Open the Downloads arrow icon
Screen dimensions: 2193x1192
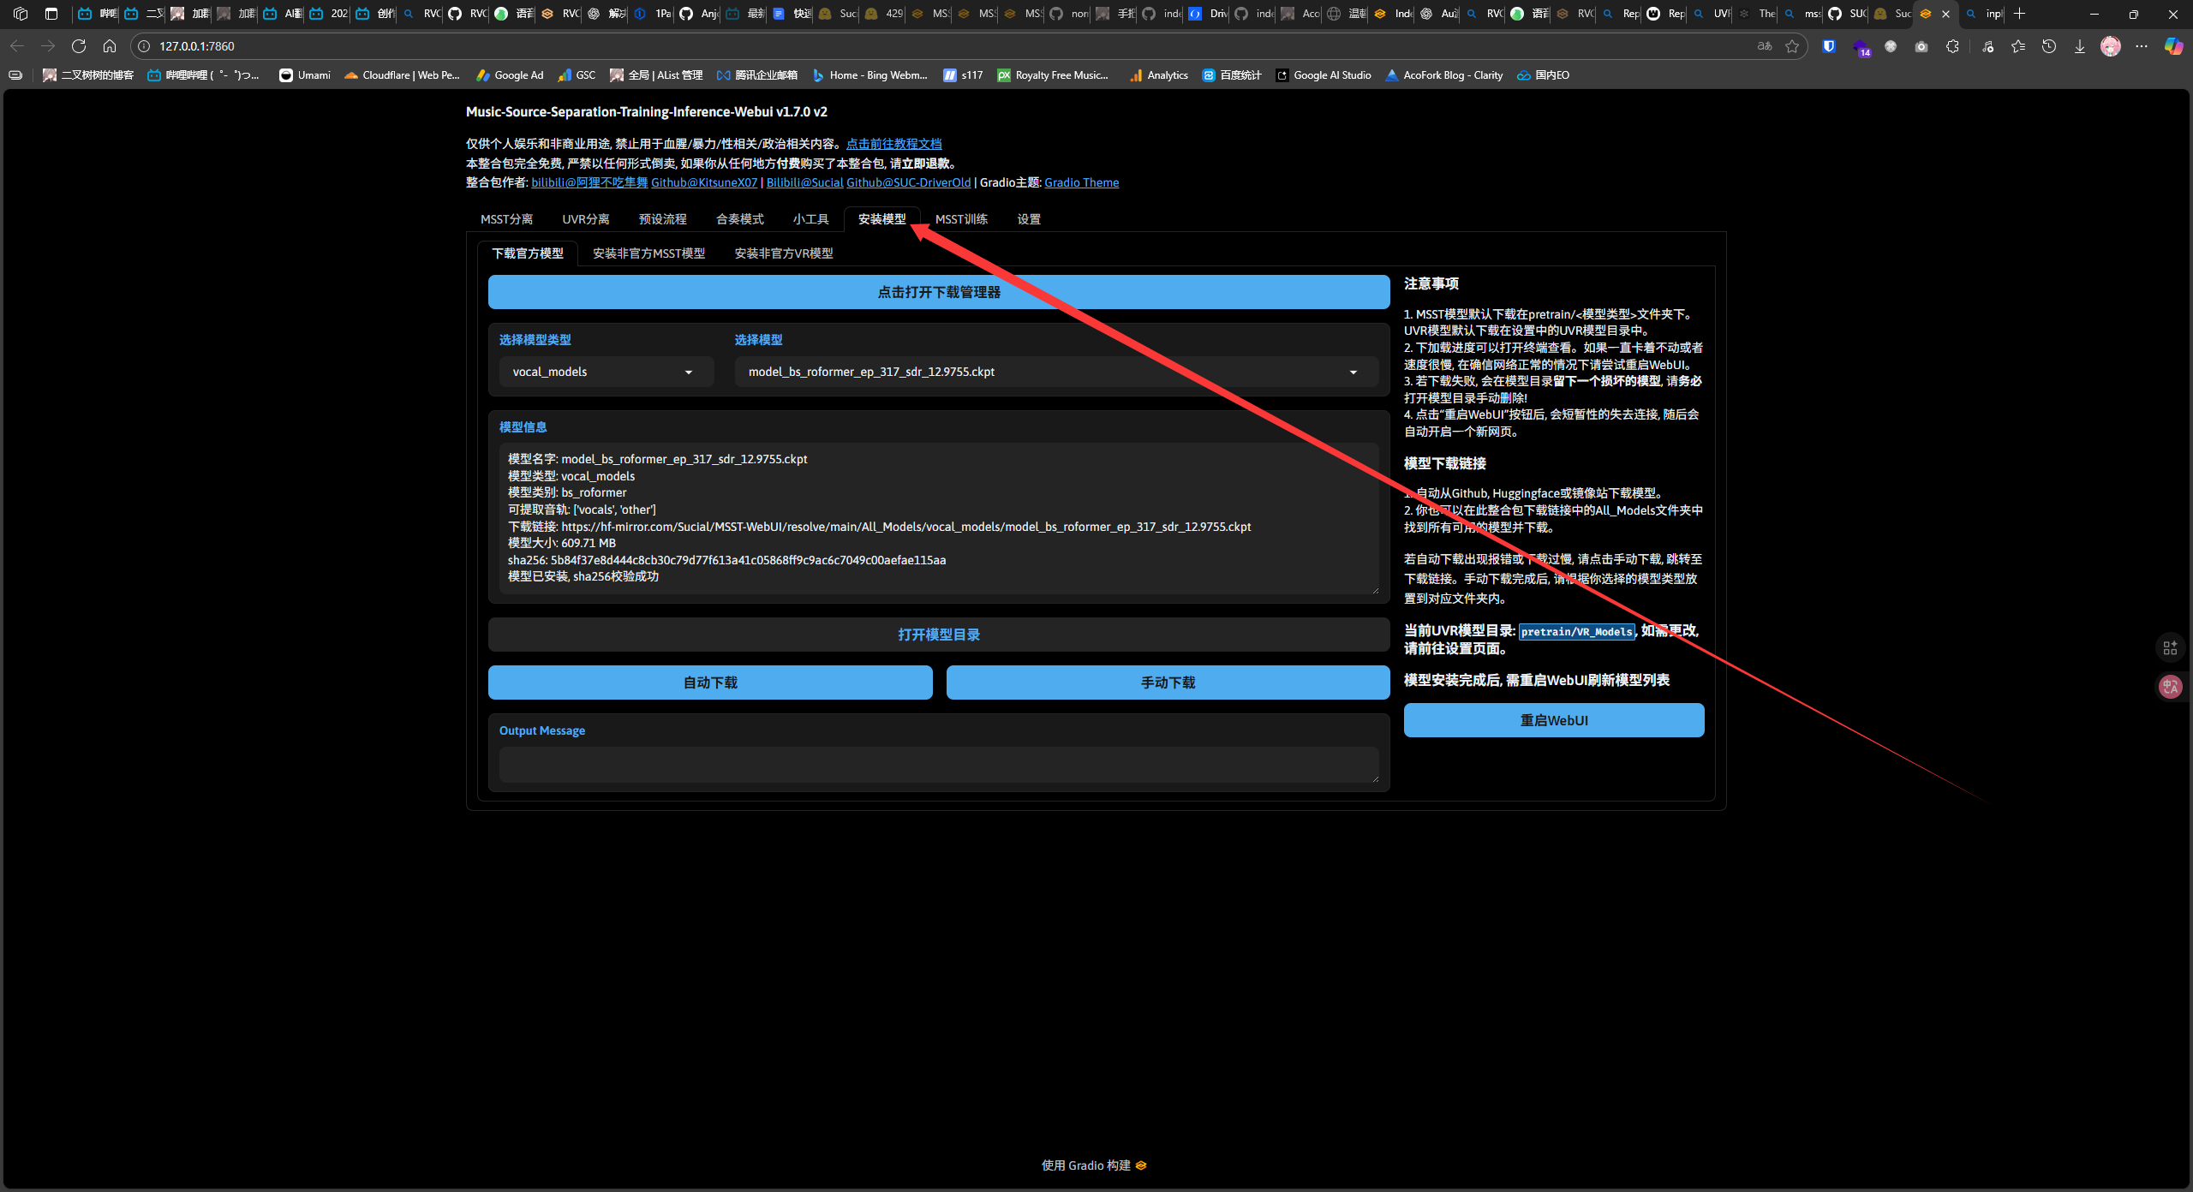pos(2080,46)
